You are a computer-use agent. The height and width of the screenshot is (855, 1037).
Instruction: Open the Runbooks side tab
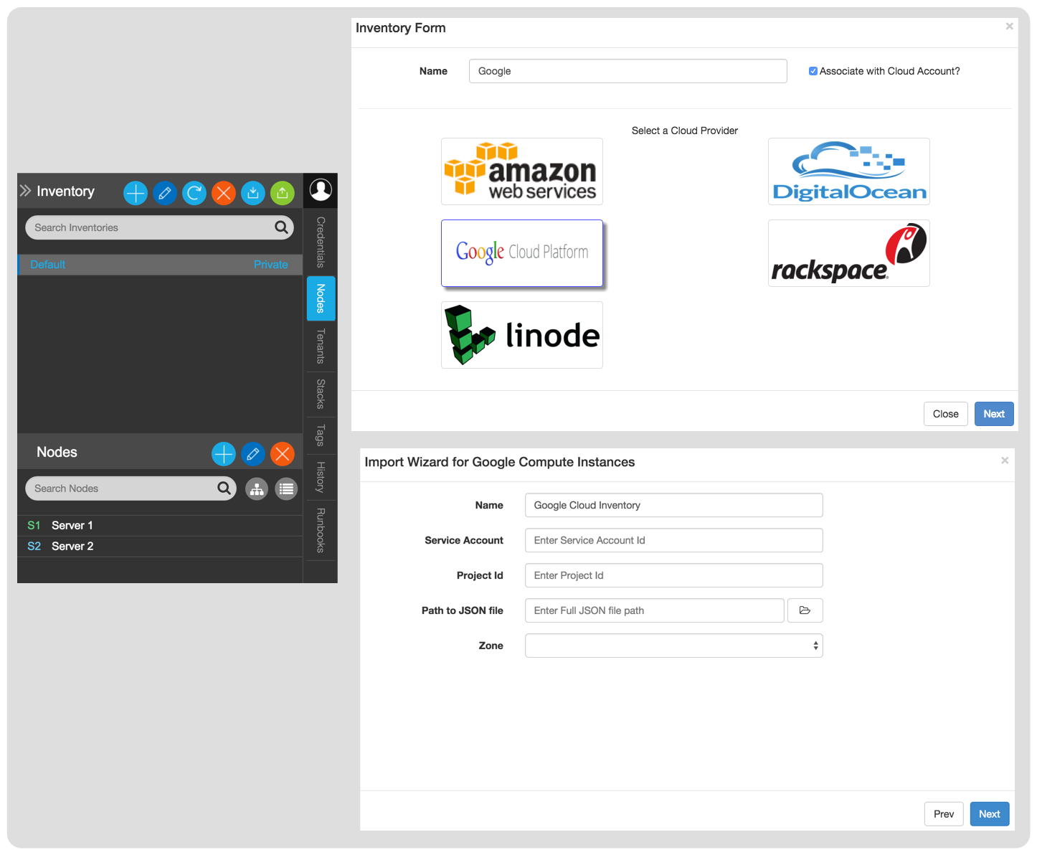pos(321,531)
